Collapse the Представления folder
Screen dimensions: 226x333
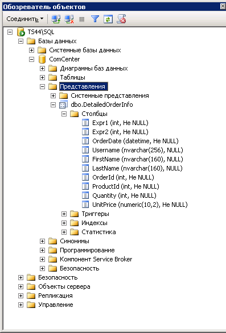click(42, 86)
